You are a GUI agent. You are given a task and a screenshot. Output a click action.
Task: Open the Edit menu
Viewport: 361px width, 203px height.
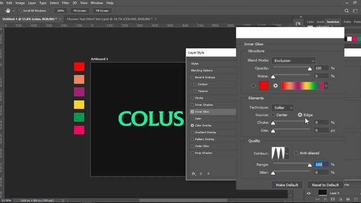pyautogui.click(x=9, y=3)
